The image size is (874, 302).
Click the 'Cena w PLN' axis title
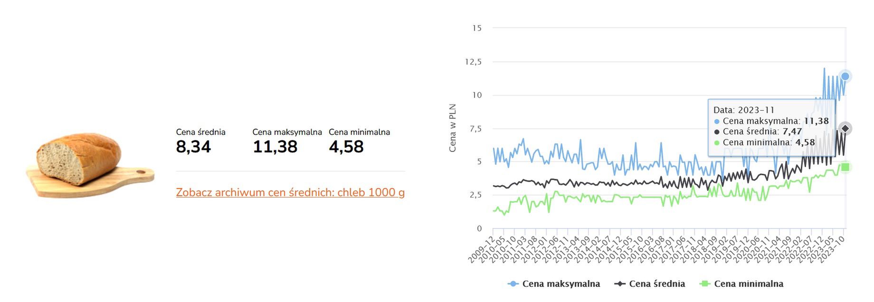pos(453,128)
